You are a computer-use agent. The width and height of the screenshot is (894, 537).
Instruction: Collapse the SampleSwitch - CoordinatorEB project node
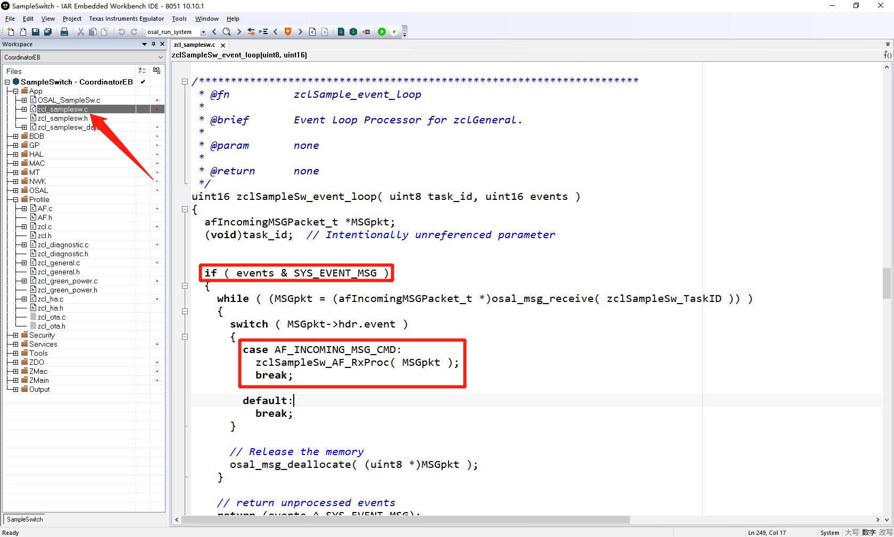click(7, 82)
